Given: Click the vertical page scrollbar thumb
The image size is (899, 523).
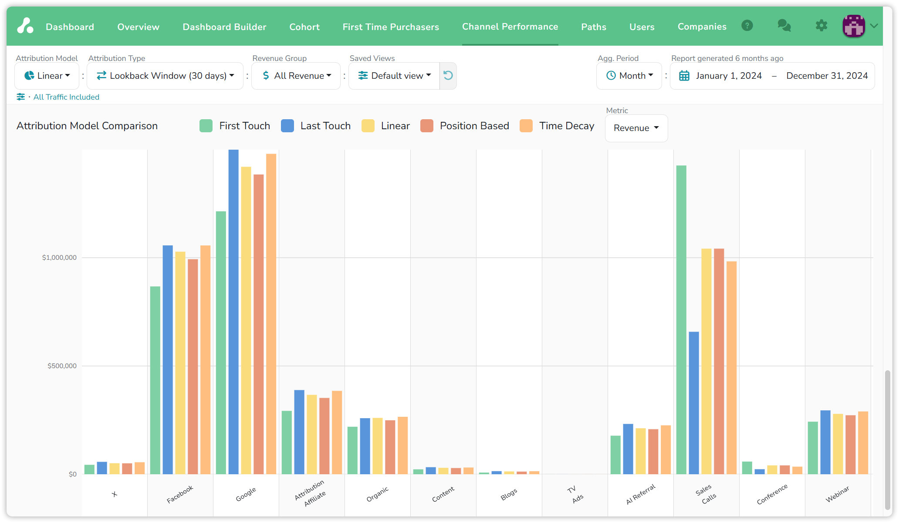Looking at the screenshot, I should [x=888, y=439].
